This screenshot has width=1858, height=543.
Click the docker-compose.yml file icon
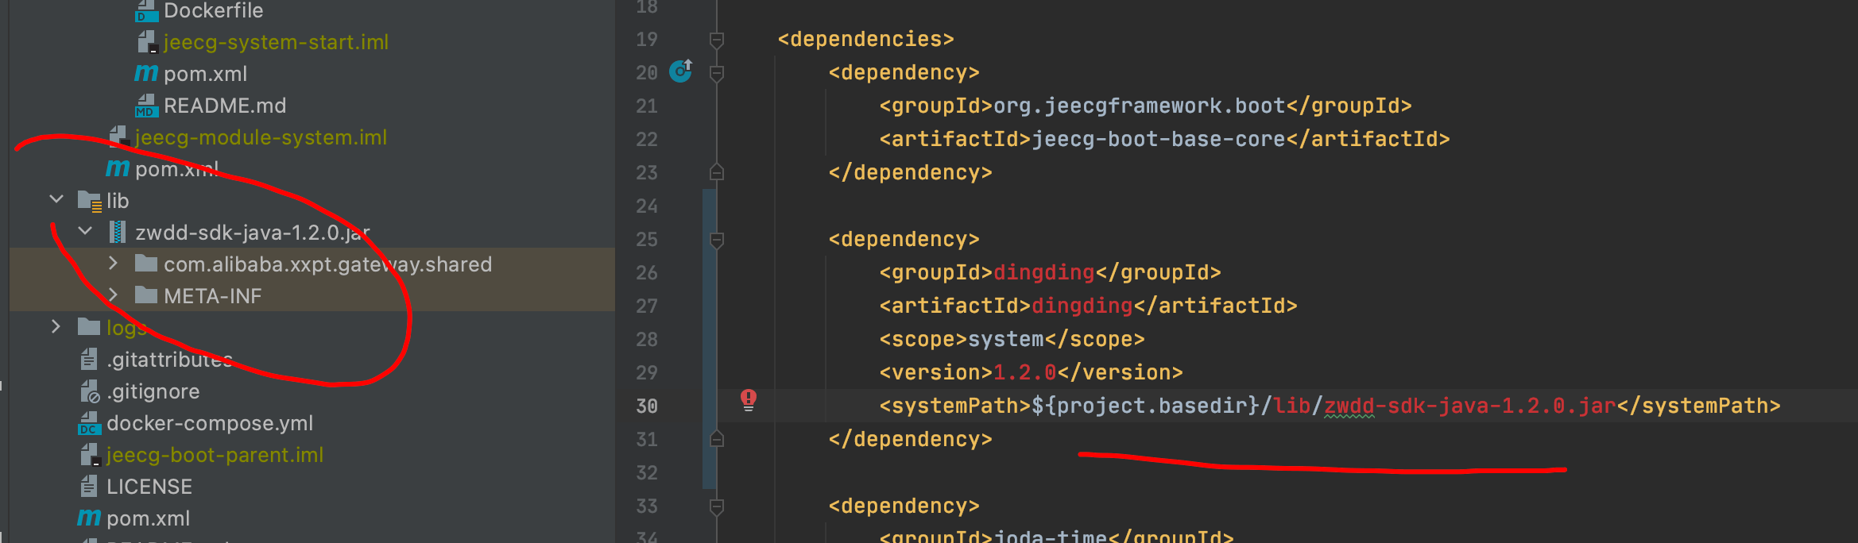click(x=88, y=423)
